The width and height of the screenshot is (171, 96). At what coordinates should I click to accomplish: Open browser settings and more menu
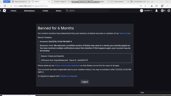click(167, 6)
